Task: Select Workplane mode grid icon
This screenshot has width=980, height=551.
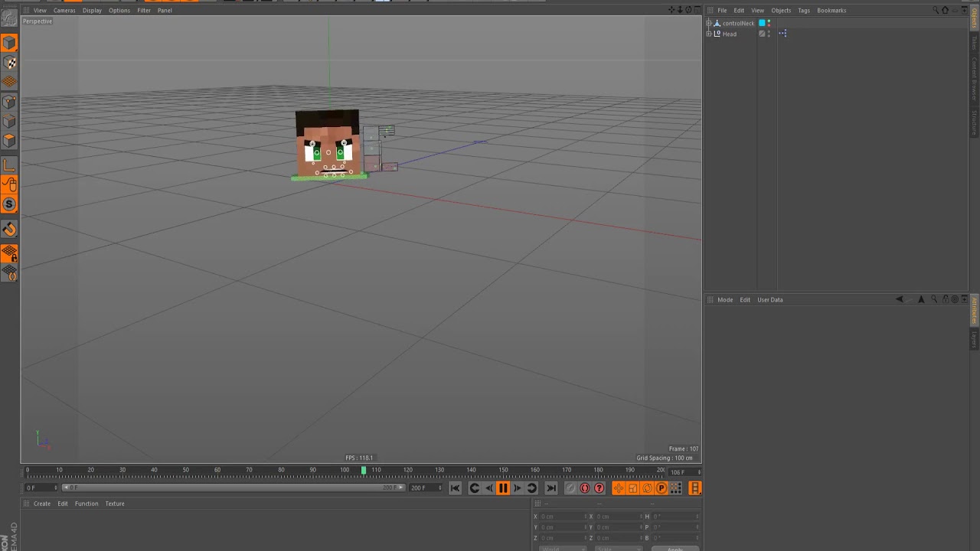Action: (x=9, y=82)
